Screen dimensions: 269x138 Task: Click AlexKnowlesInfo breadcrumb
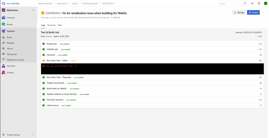tap(45, 3)
